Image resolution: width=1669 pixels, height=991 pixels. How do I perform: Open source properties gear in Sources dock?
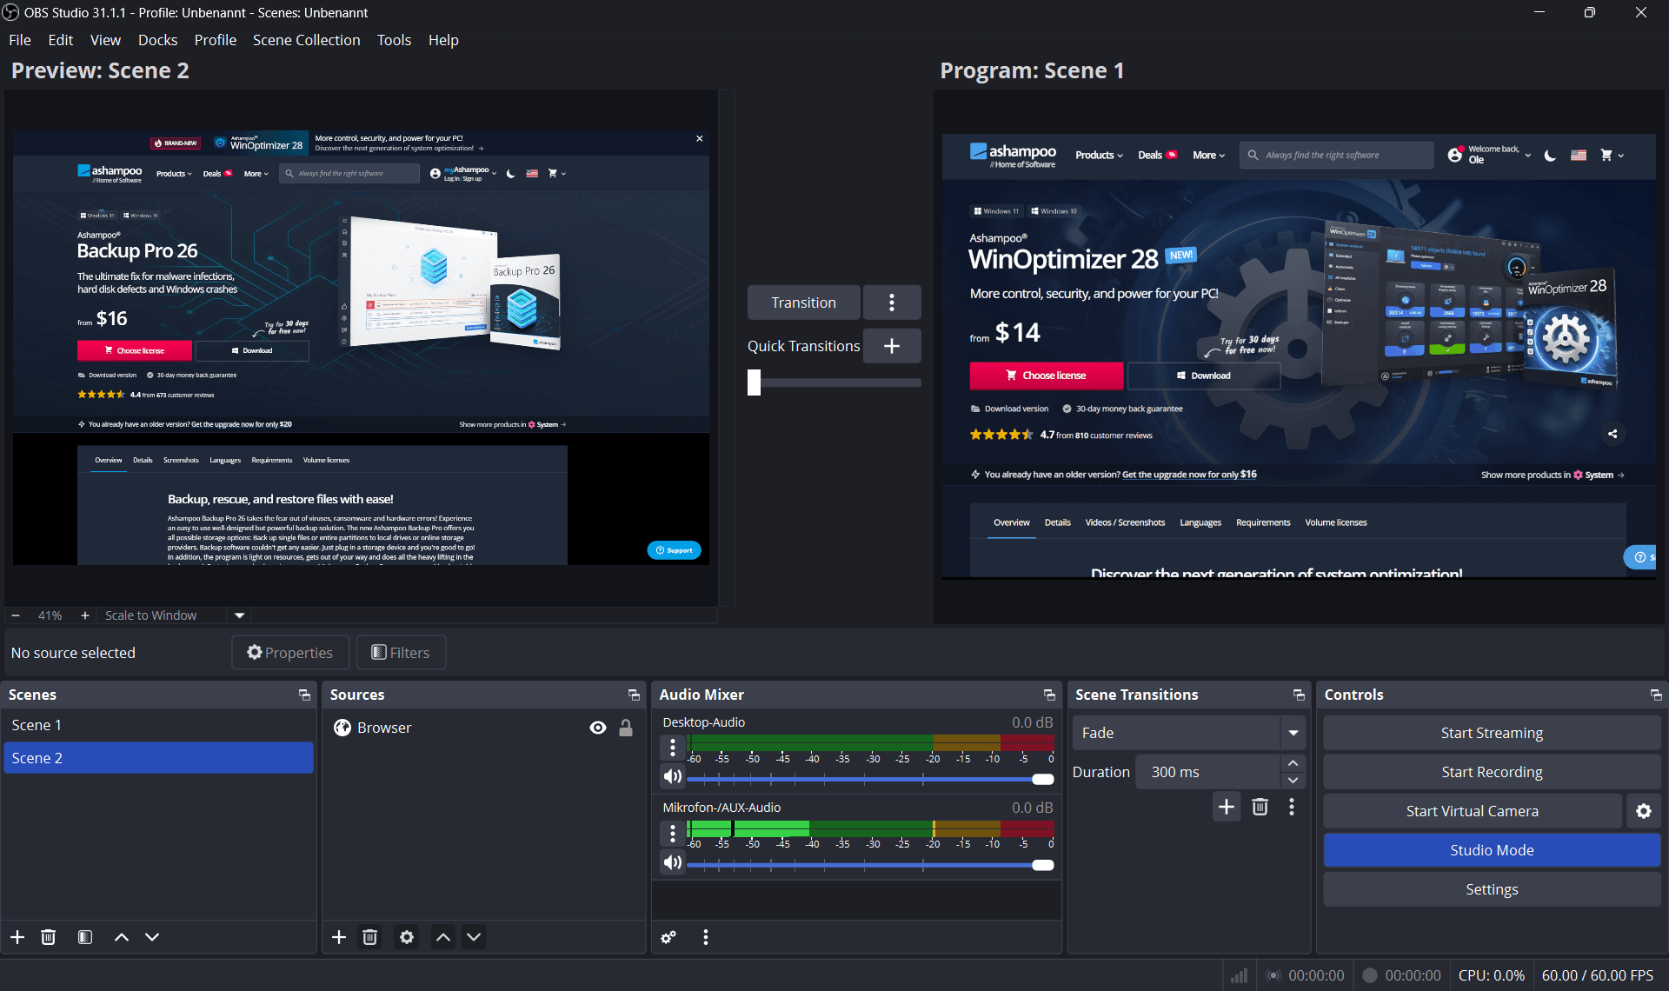pyautogui.click(x=407, y=937)
